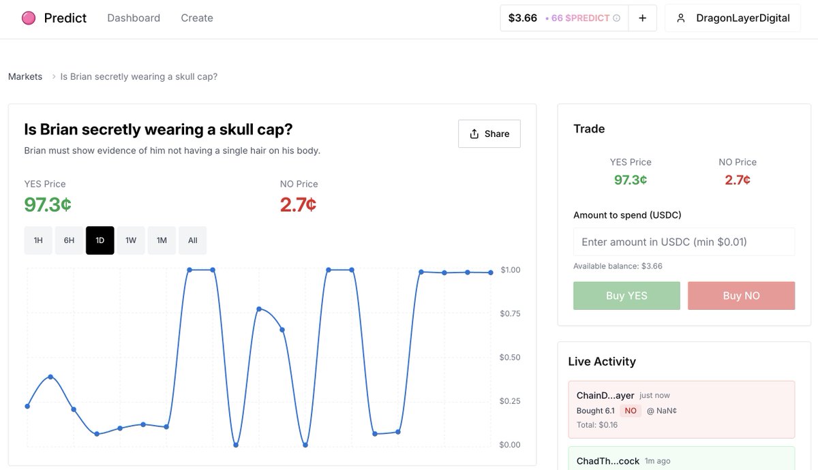Select the 1D chart range
Image resolution: width=818 pixels, height=470 pixels.
click(100, 240)
